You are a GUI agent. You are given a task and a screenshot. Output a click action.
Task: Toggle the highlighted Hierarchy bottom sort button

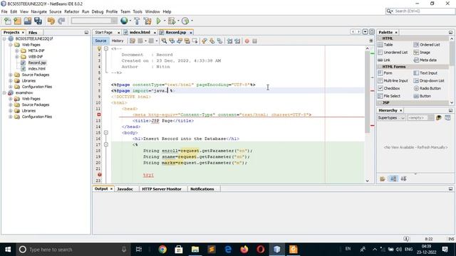tap(393, 178)
